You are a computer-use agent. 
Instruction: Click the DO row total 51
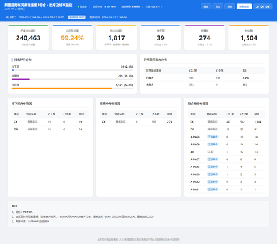256,129
